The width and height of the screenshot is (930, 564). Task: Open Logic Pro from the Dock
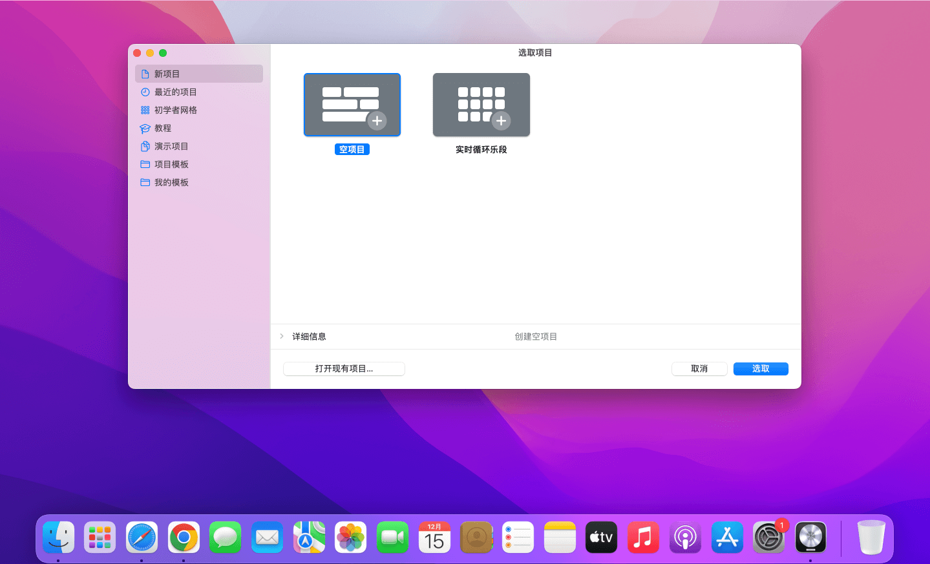(810, 538)
